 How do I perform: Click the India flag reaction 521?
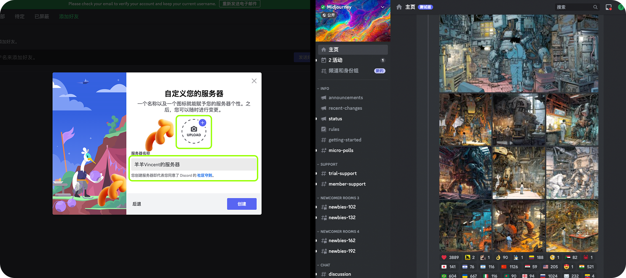586,267
